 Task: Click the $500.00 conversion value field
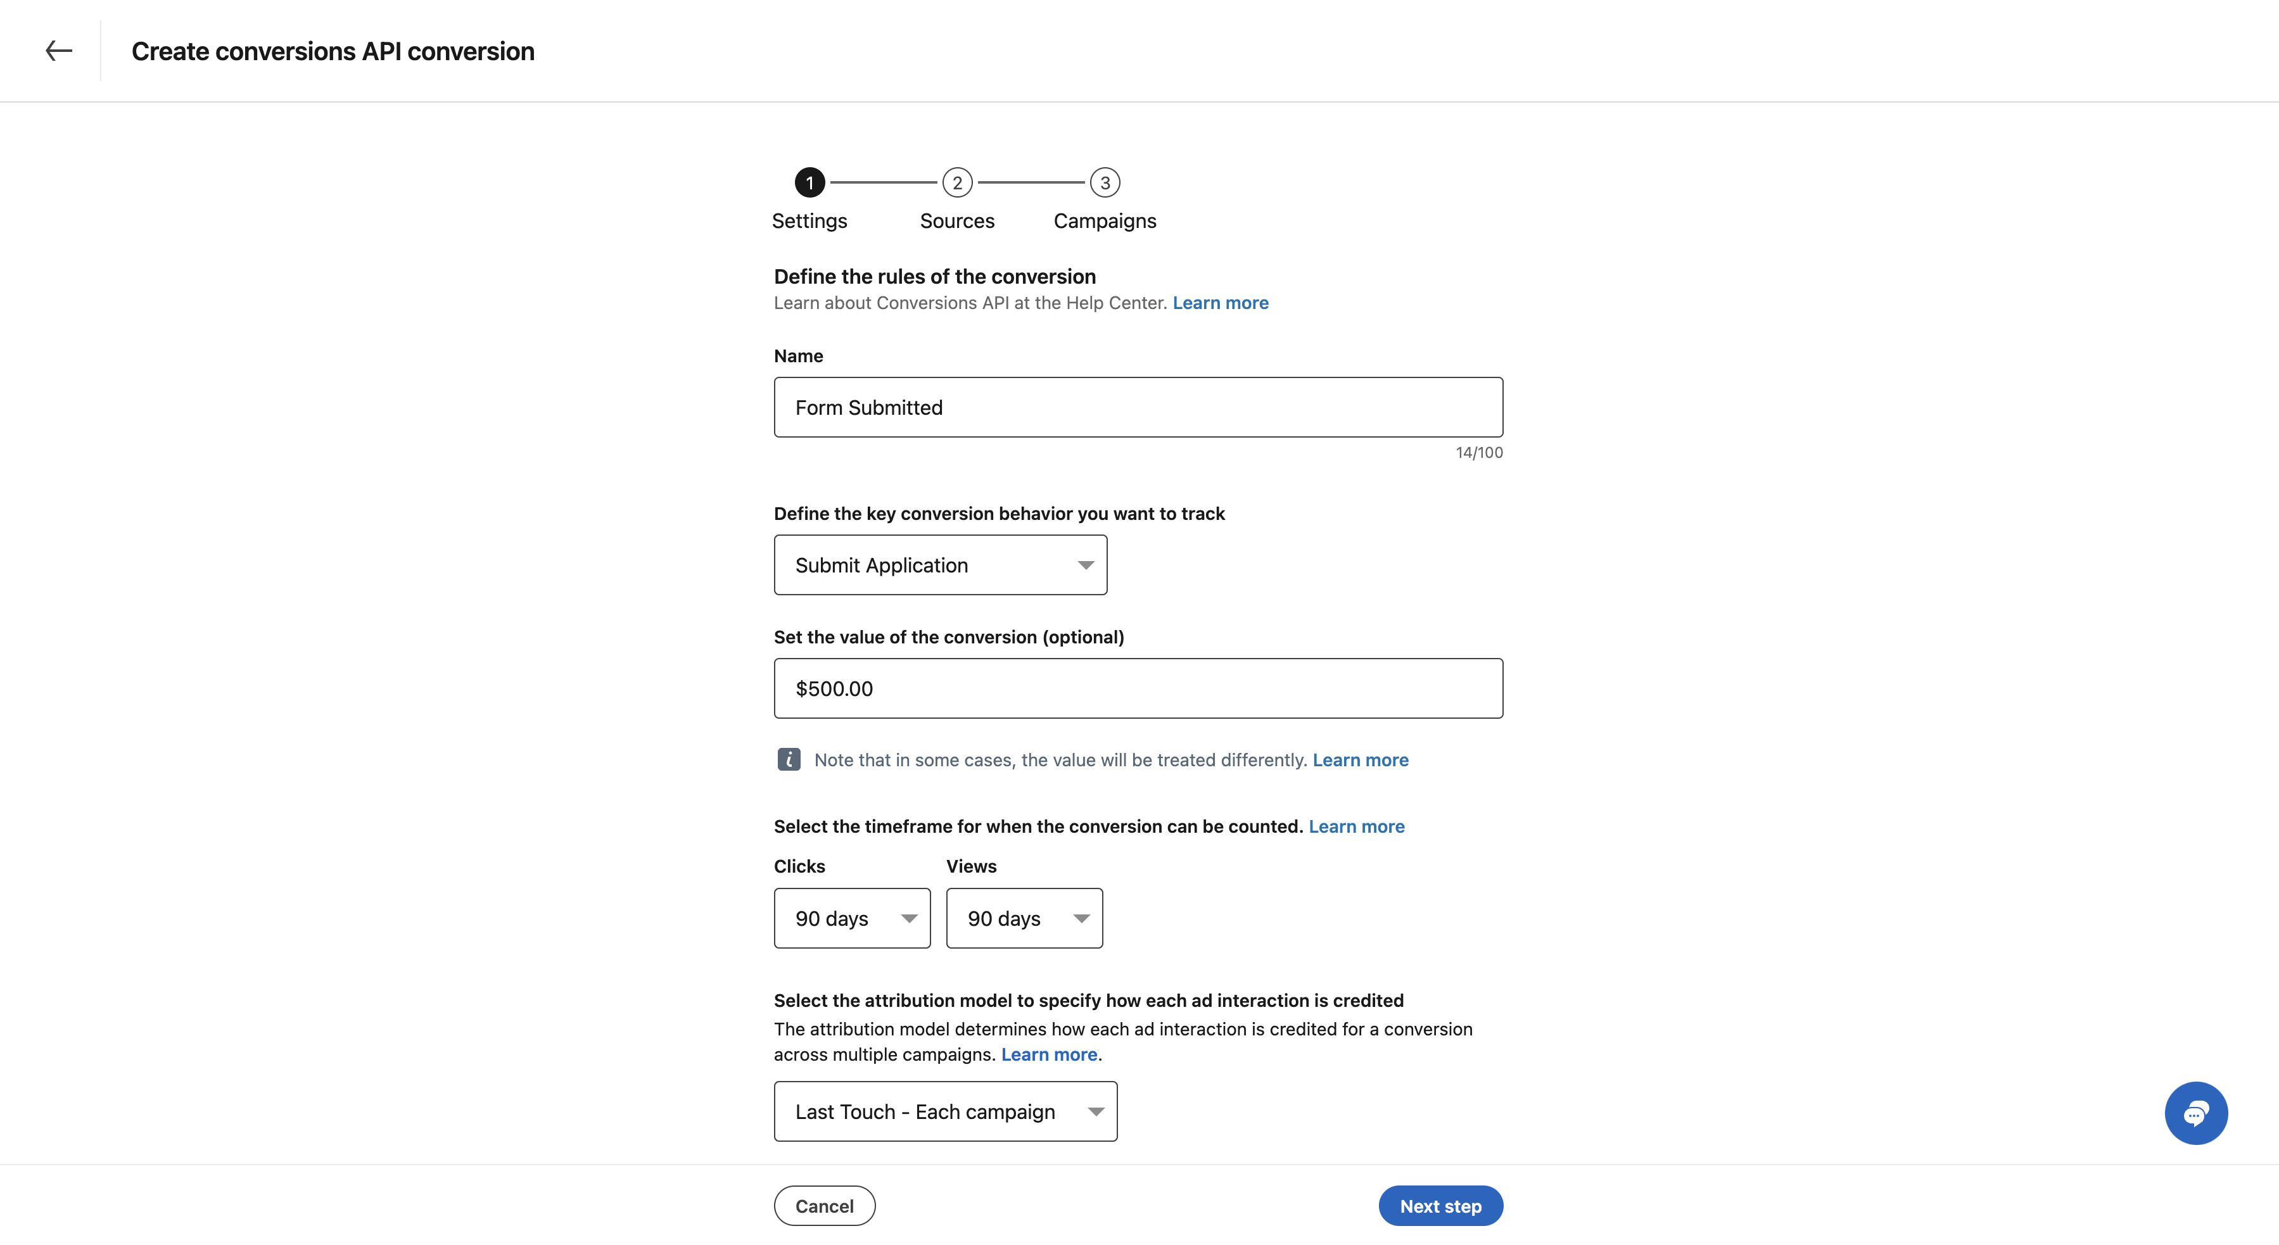[1138, 689]
